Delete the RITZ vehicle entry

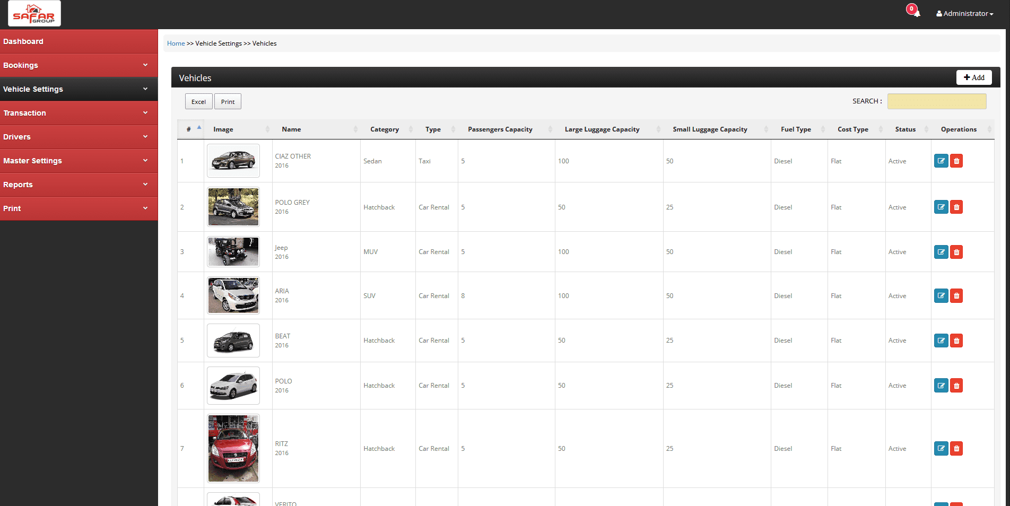(956, 449)
